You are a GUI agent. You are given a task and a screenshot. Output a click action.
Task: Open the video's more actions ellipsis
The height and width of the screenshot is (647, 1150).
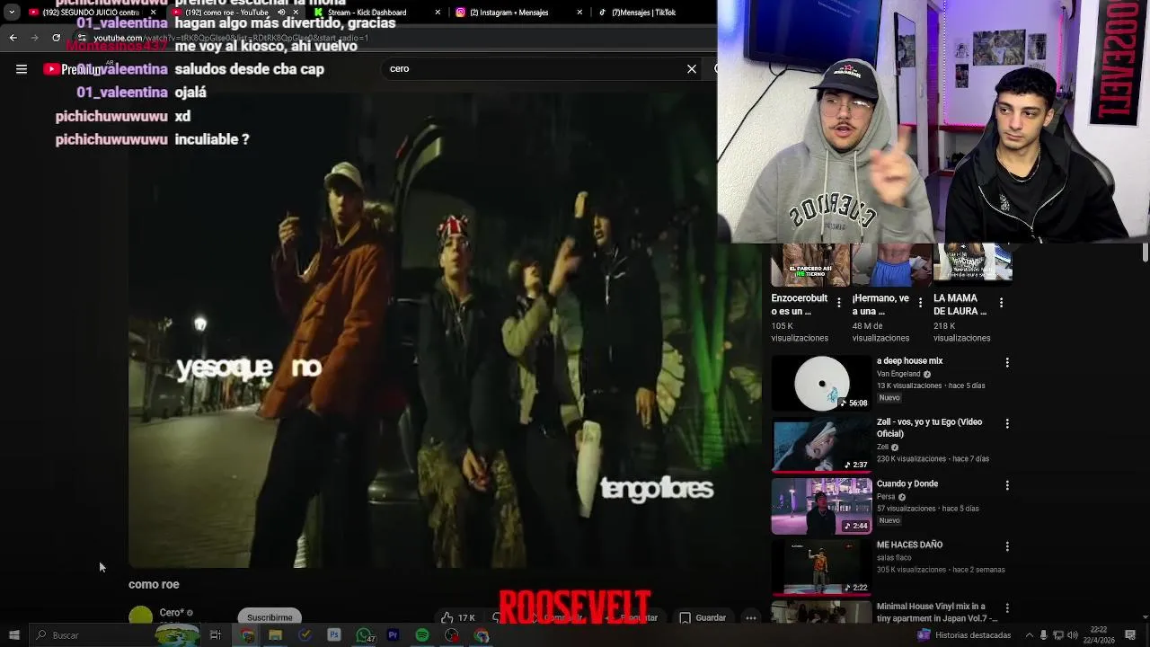(x=750, y=617)
